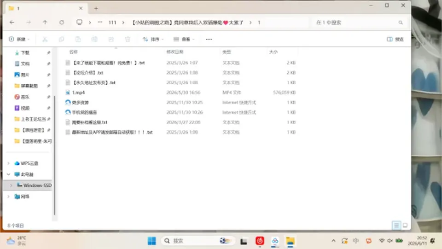Switch to large thumbnails view in status bar
The width and height of the screenshot is (442, 249).
[x=405, y=226]
